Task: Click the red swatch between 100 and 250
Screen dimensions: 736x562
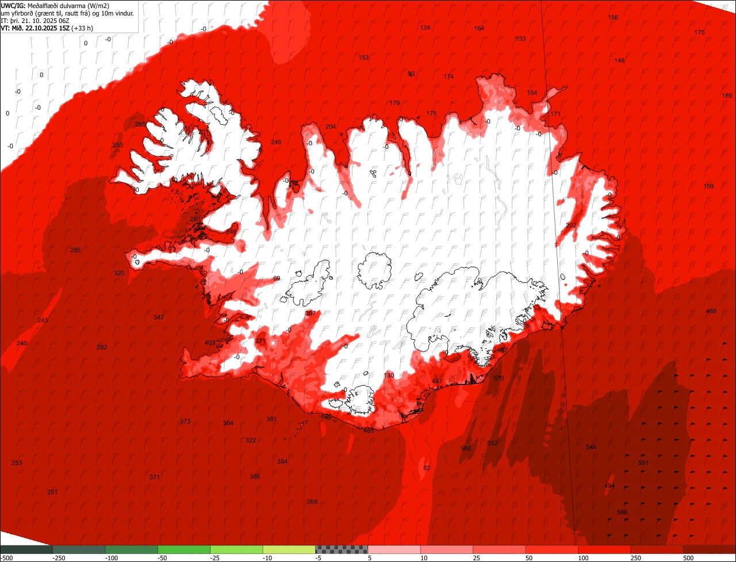Action: (604, 549)
